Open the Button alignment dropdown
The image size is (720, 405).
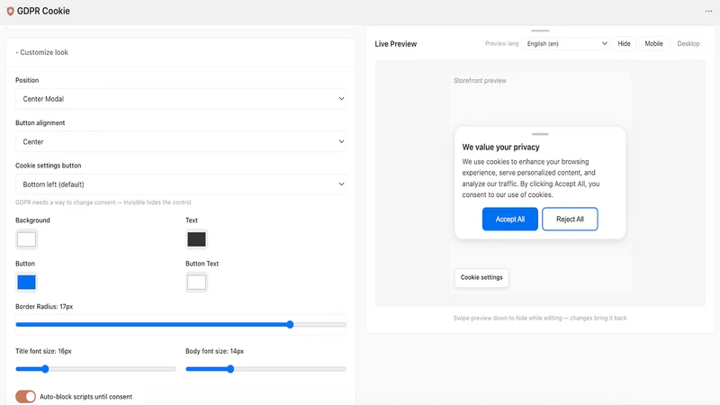point(181,141)
